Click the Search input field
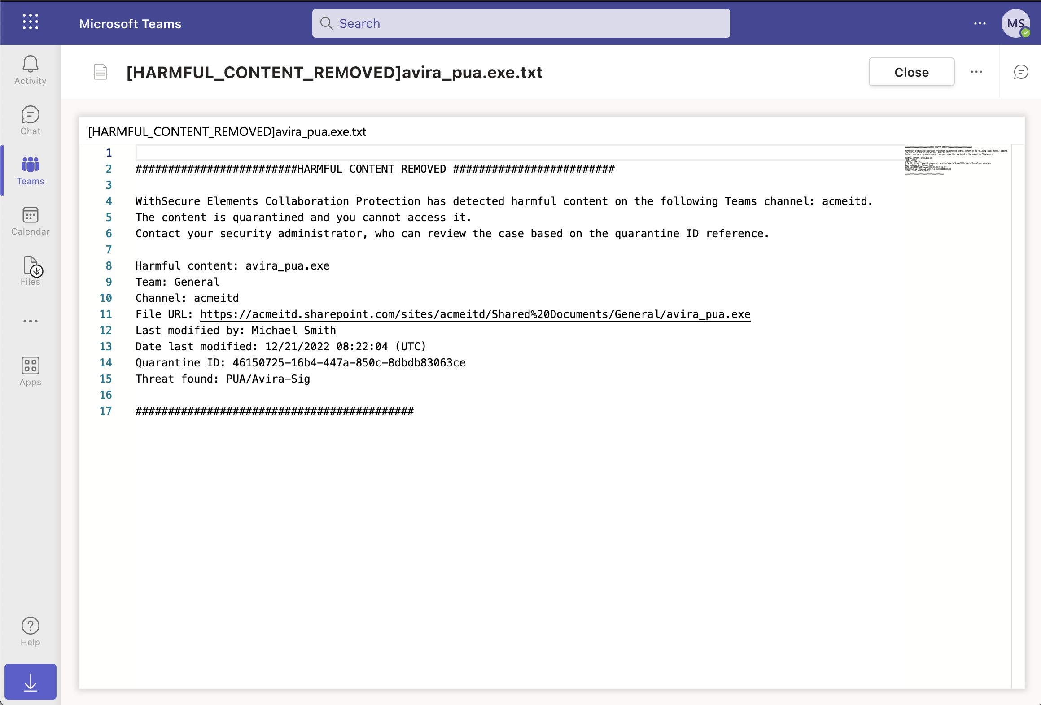This screenshot has width=1041, height=705. (521, 23)
